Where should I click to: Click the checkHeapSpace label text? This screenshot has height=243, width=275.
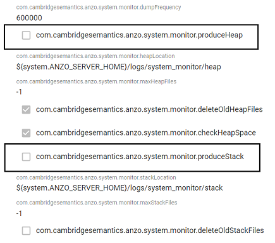point(146,133)
